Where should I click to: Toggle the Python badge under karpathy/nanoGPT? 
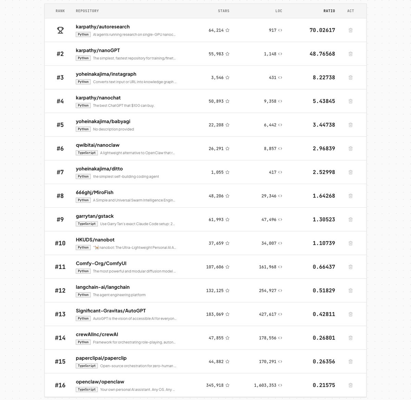(83, 58)
